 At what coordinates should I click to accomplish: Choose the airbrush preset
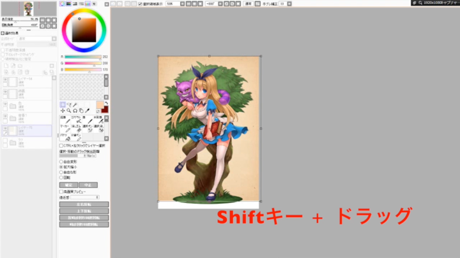click(x=76, y=120)
